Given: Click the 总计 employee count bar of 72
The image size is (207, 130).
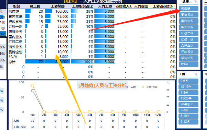Looking at the screenshot, I should pos(35,62).
